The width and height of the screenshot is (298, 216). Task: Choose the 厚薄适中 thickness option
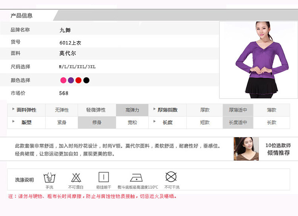pyautogui.click(x=238, y=110)
